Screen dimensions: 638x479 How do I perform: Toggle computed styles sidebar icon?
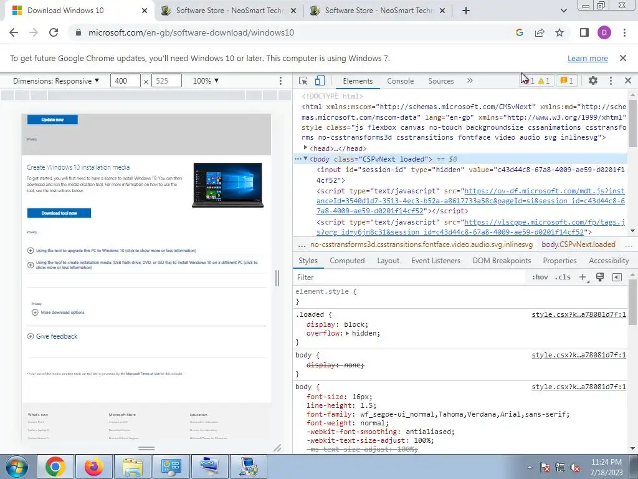point(617,278)
